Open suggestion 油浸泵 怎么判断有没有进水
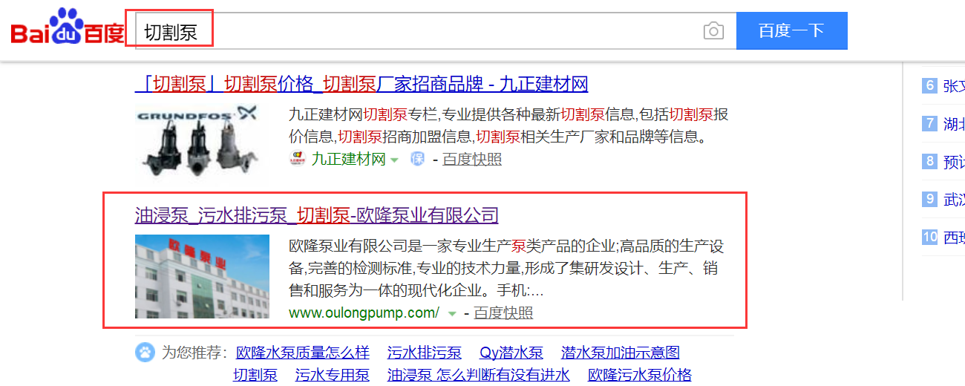The width and height of the screenshot is (965, 386). (479, 374)
